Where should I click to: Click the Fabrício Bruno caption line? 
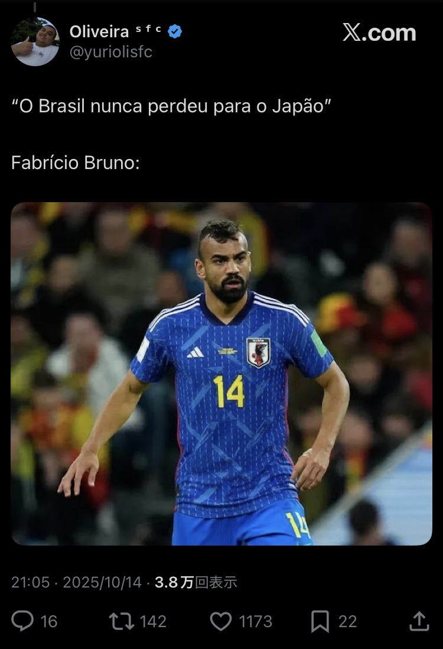pyautogui.click(x=75, y=163)
